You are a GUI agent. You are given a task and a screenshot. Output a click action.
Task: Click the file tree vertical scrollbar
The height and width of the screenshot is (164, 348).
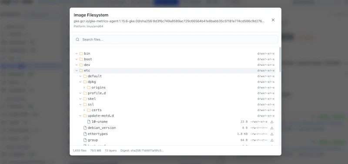tap(280, 59)
